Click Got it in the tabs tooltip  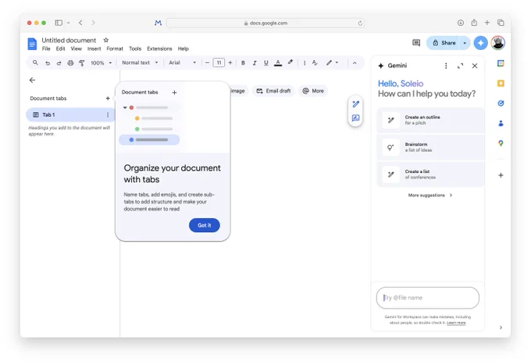205,225
